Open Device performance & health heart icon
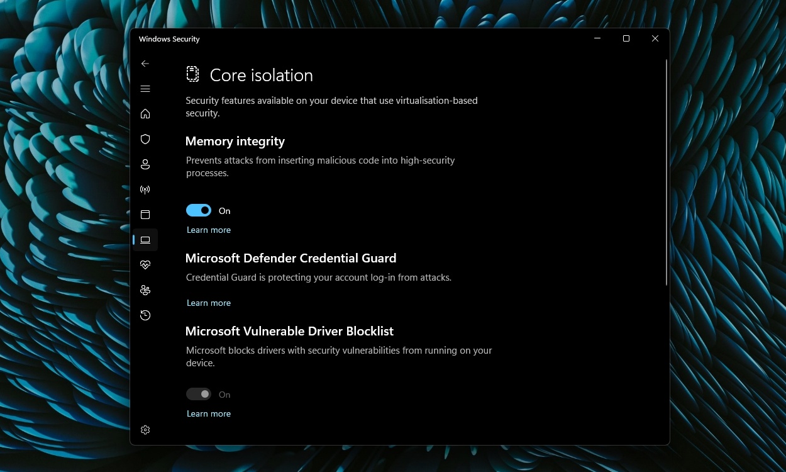This screenshot has width=786, height=472. tap(145, 265)
